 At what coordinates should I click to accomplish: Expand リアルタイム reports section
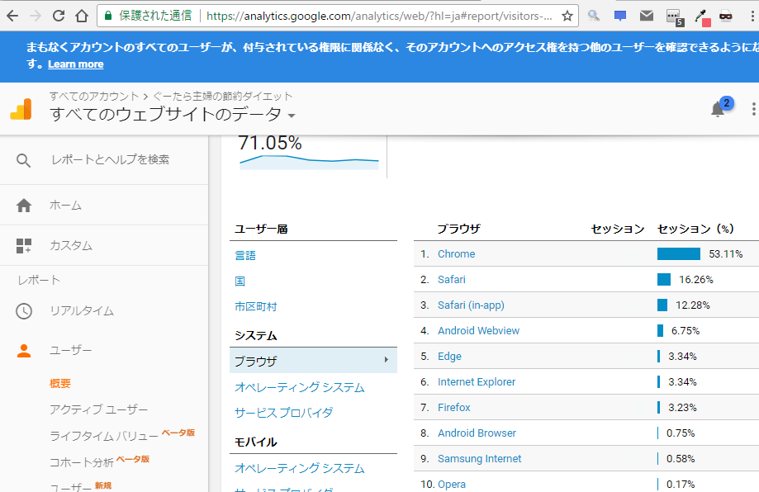[81, 311]
